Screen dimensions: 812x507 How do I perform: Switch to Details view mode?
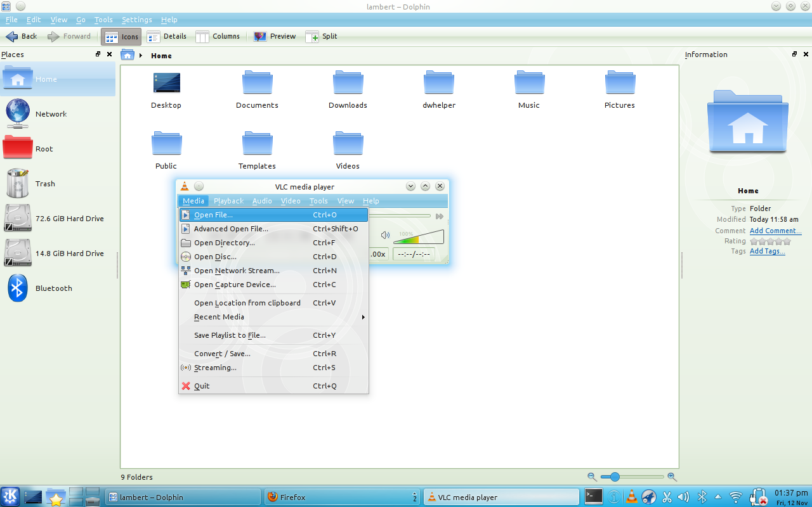[x=167, y=37]
